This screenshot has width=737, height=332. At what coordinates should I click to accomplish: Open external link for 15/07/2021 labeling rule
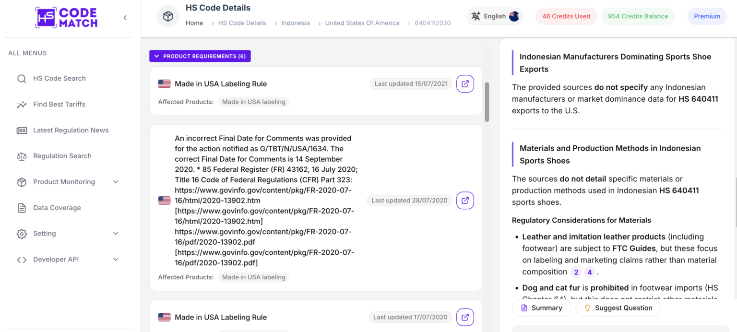pos(465,83)
